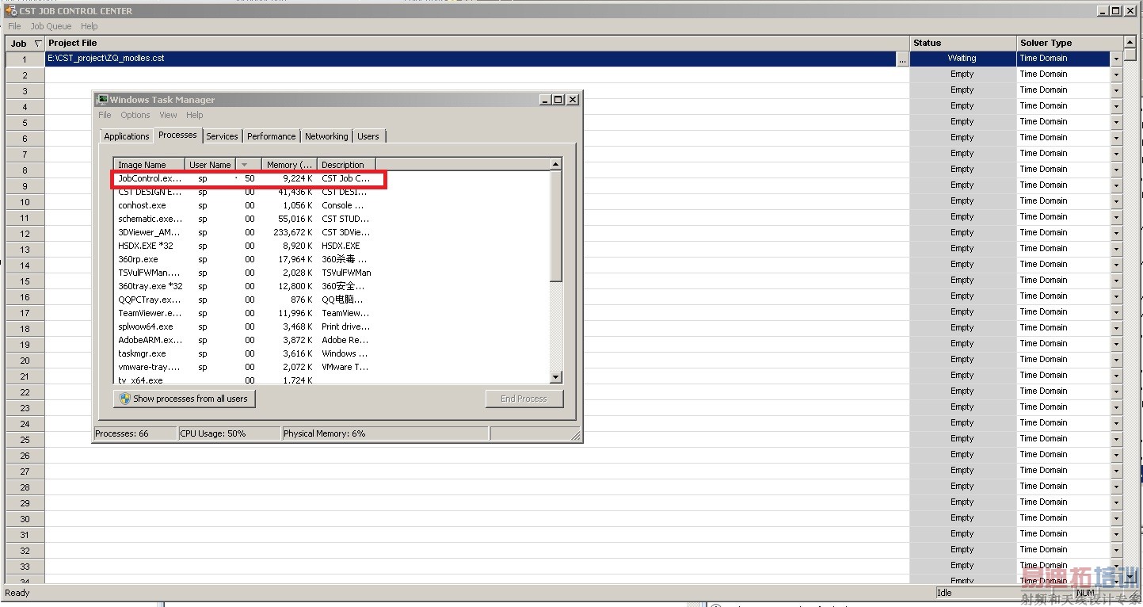The image size is (1143, 607).
Task: Click the down arrow of the process list scrollbar
Action: click(x=555, y=377)
